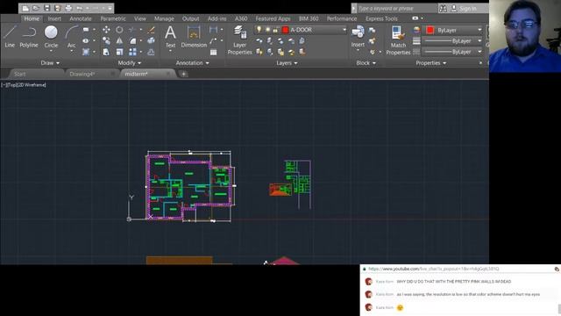Click the New file icon in quick access
Viewport: 561px width, 316px height.
(x=25, y=8)
